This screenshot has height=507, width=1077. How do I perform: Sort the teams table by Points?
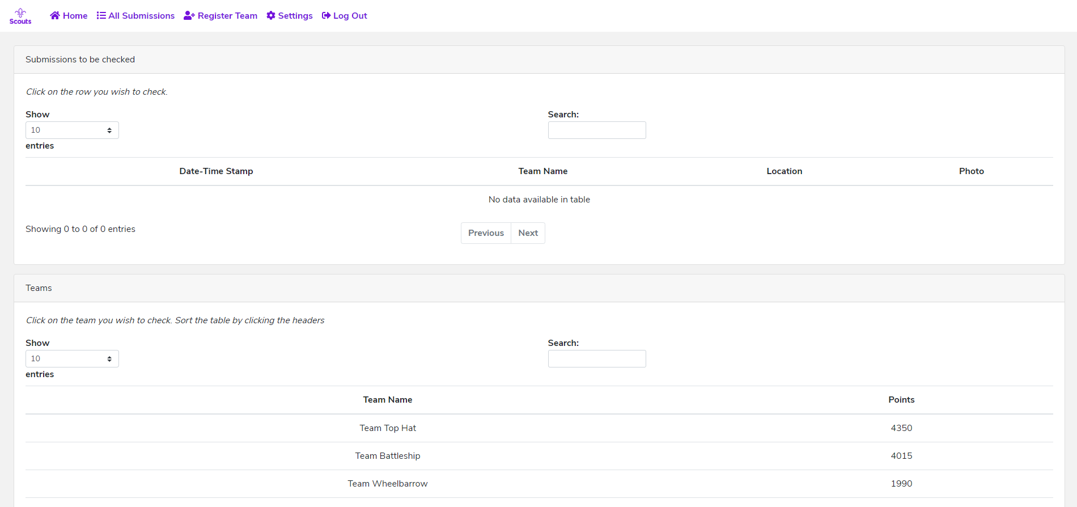click(901, 400)
